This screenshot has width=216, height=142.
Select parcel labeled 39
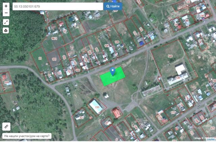(x=176, y=25)
